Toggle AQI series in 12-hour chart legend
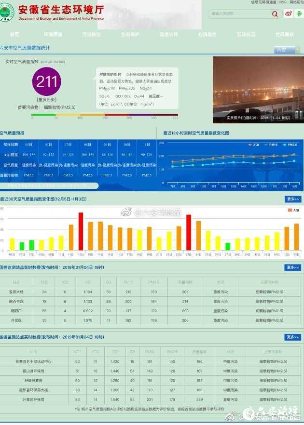304x425 pixels. click(254, 144)
